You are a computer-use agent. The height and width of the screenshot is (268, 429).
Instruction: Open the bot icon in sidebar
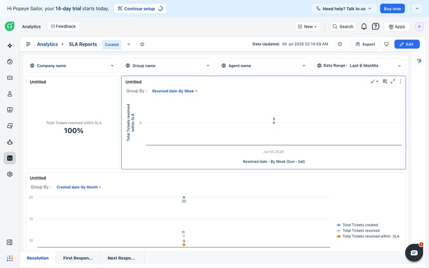(x=10, y=142)
